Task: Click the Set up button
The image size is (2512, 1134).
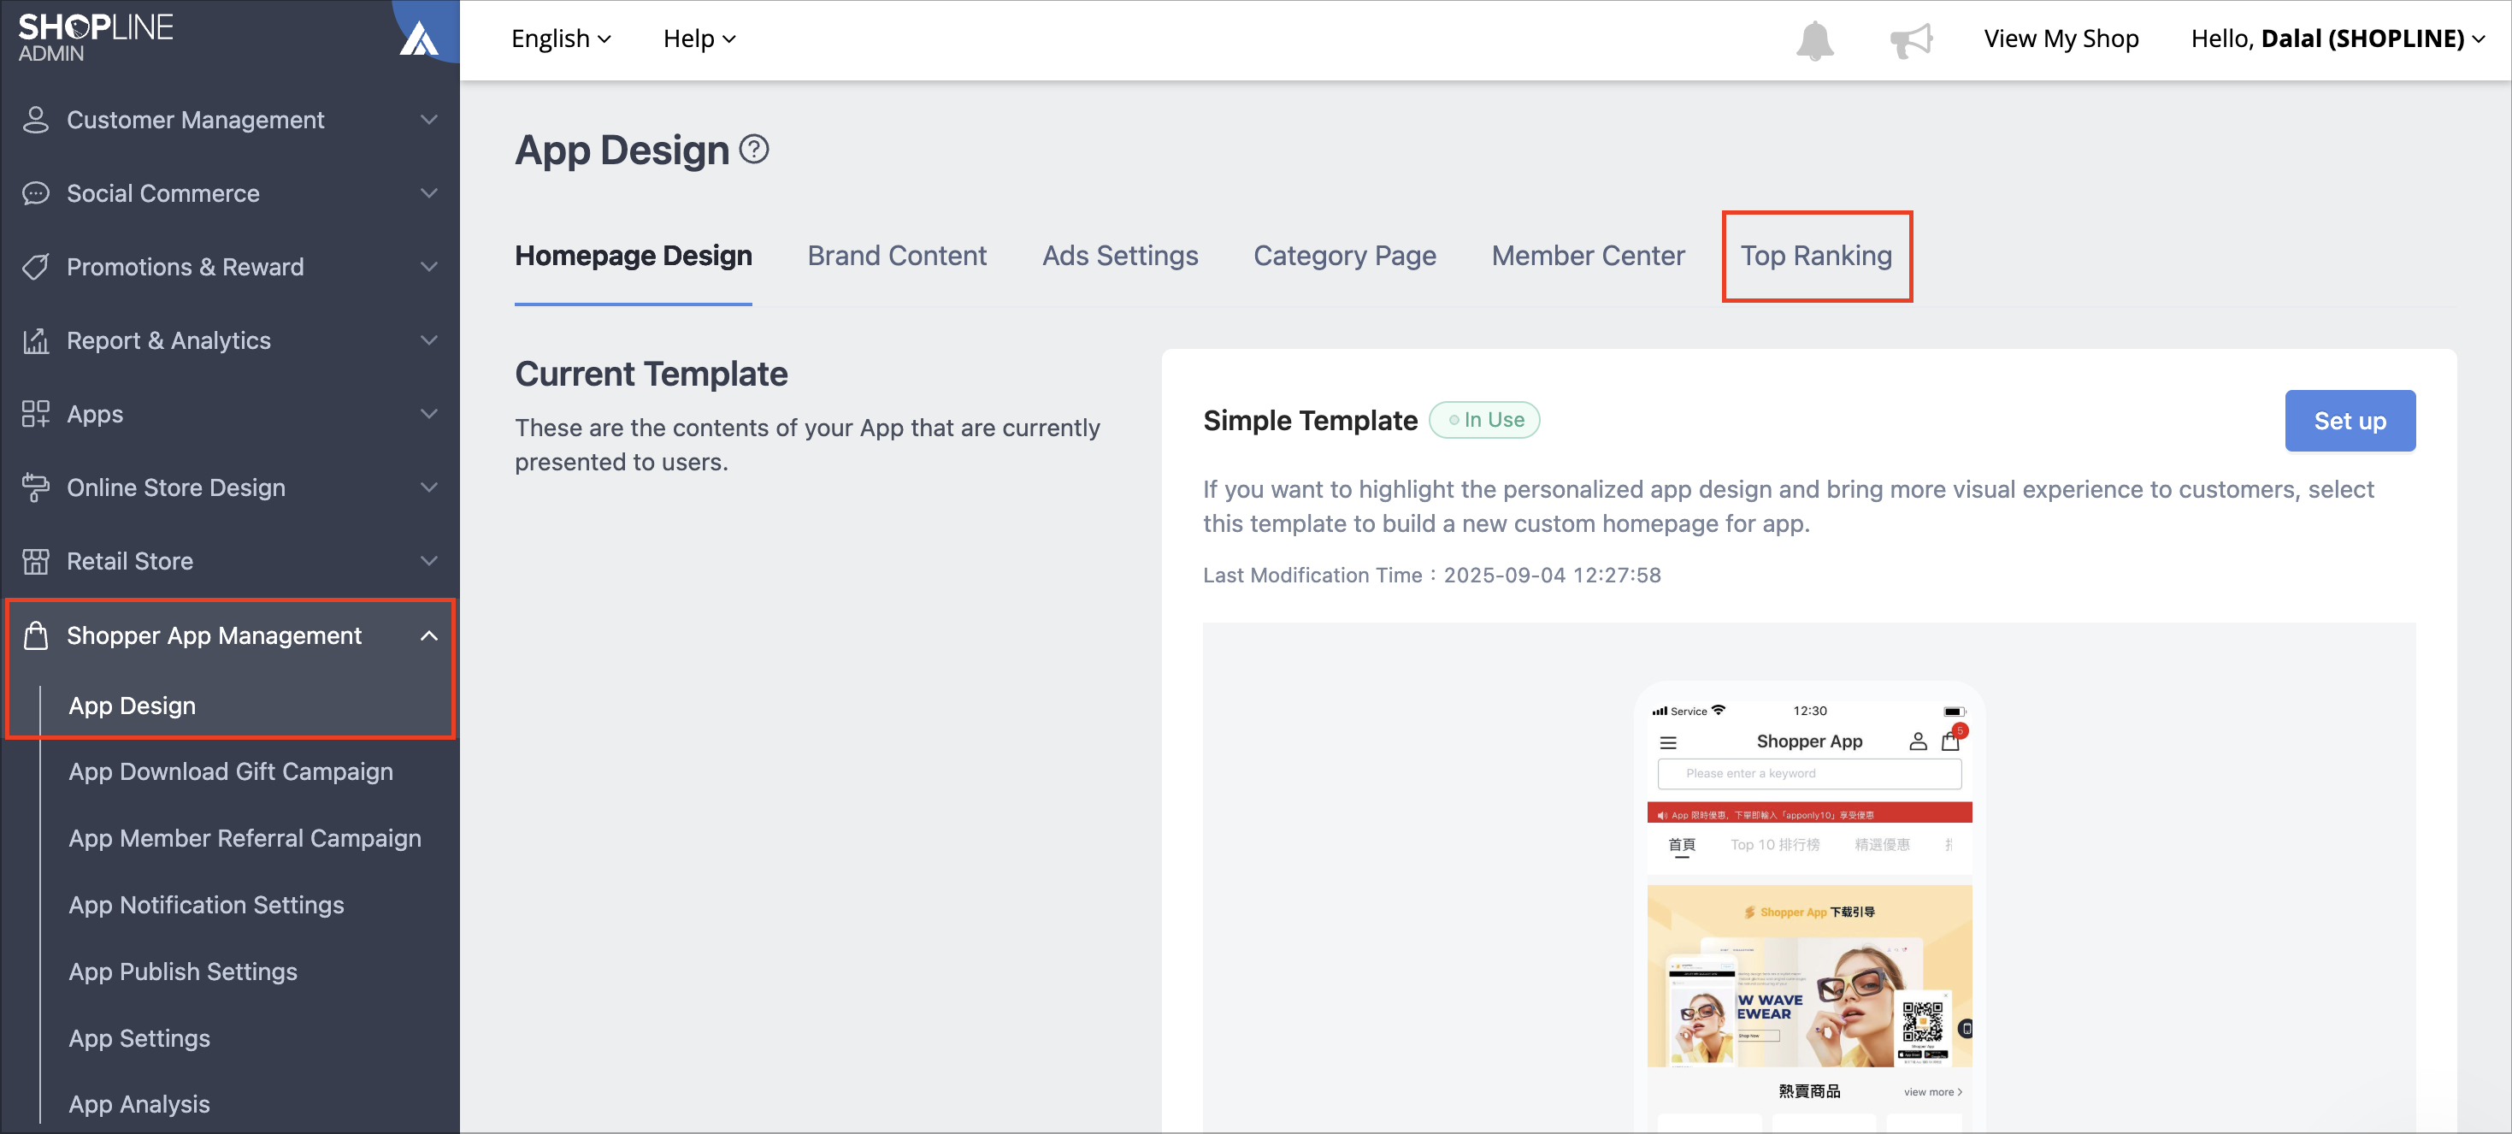Action: tap(2350, 420)
